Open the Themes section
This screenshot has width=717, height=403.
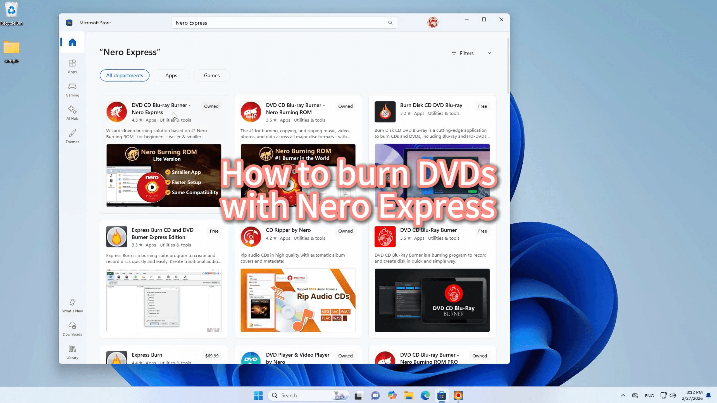pos(72,136)
